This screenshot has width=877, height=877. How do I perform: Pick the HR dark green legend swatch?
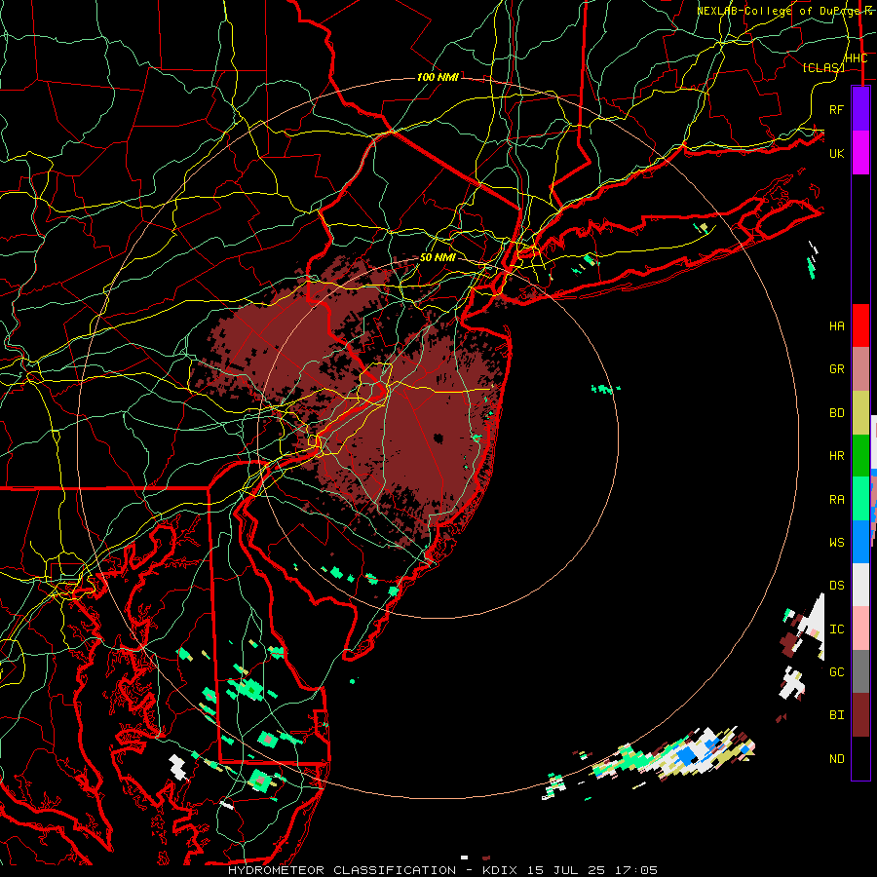pos(860,456)
